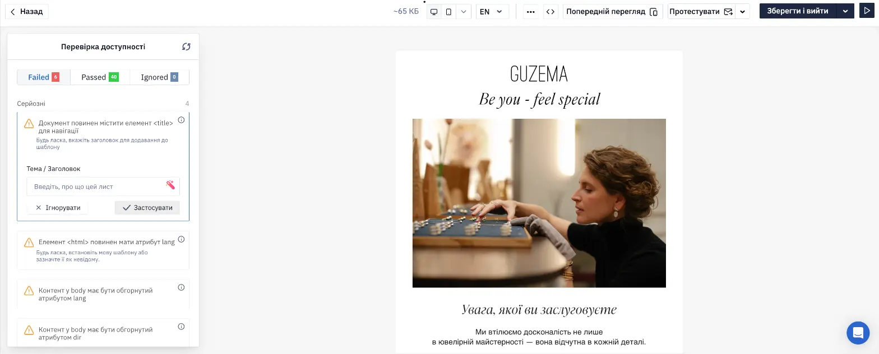Expand the Зберегти і вийти dropdown arrow
The image size is (879, 354).
pyautogui.click(x=845, y=11)
